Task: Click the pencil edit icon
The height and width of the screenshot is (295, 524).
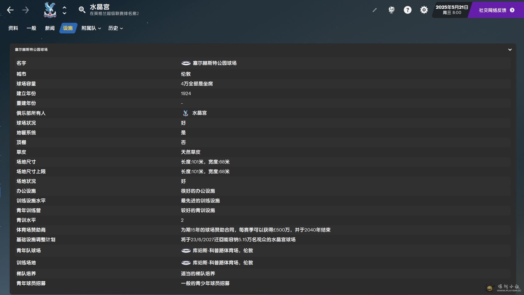Action: [x=375, y=10]
